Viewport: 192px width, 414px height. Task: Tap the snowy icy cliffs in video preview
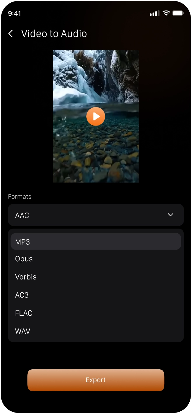pos(96,76)
